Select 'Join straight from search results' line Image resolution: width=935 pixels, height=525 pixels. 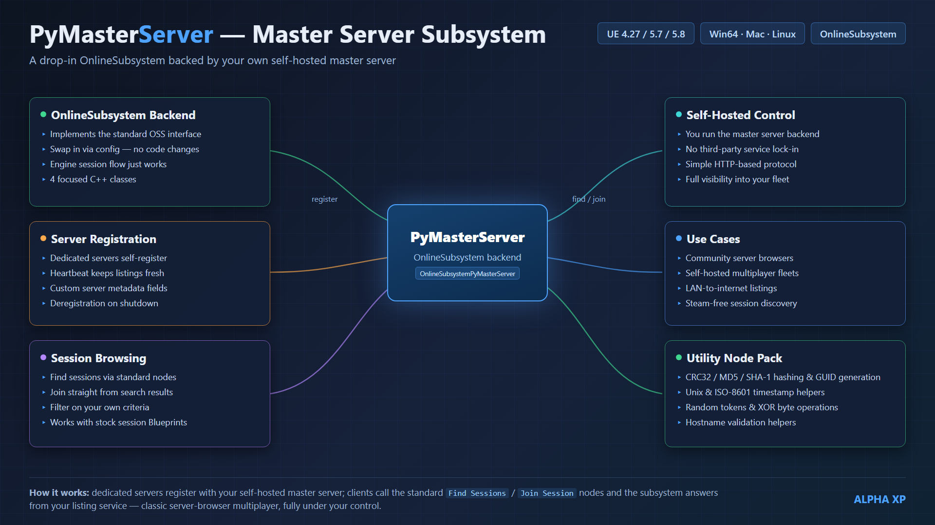pyautogui.click(x=112, y=392)
